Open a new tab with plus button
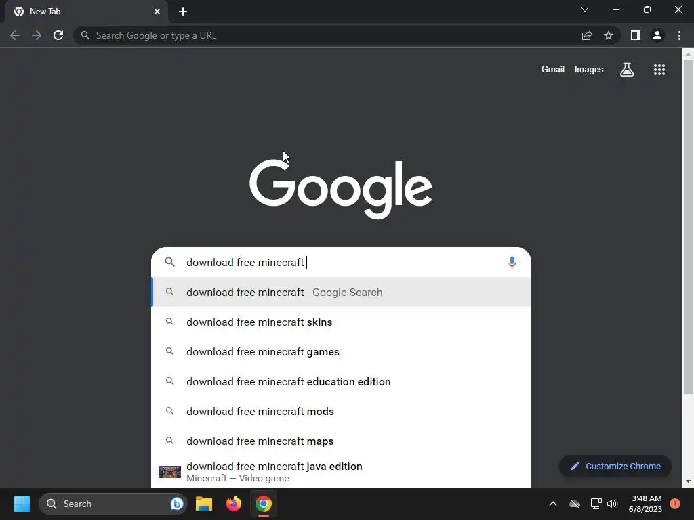Screen dimensions: 694x520 [x=183, y=12]
